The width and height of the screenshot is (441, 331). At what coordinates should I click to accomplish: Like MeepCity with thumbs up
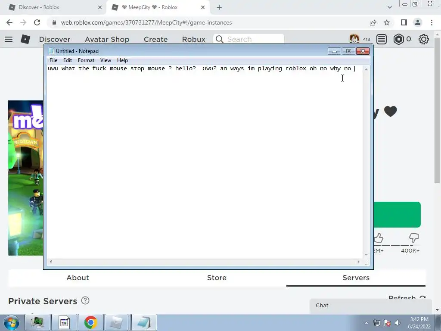pos(379,238)
